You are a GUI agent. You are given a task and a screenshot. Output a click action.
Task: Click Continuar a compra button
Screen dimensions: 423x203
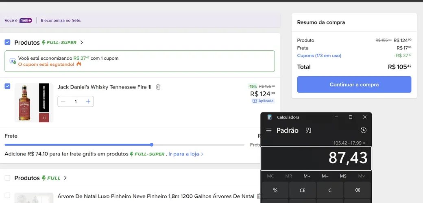[x=354, y=84]
